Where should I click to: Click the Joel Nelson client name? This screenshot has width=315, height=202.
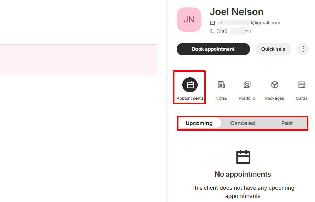pos(236,12)
